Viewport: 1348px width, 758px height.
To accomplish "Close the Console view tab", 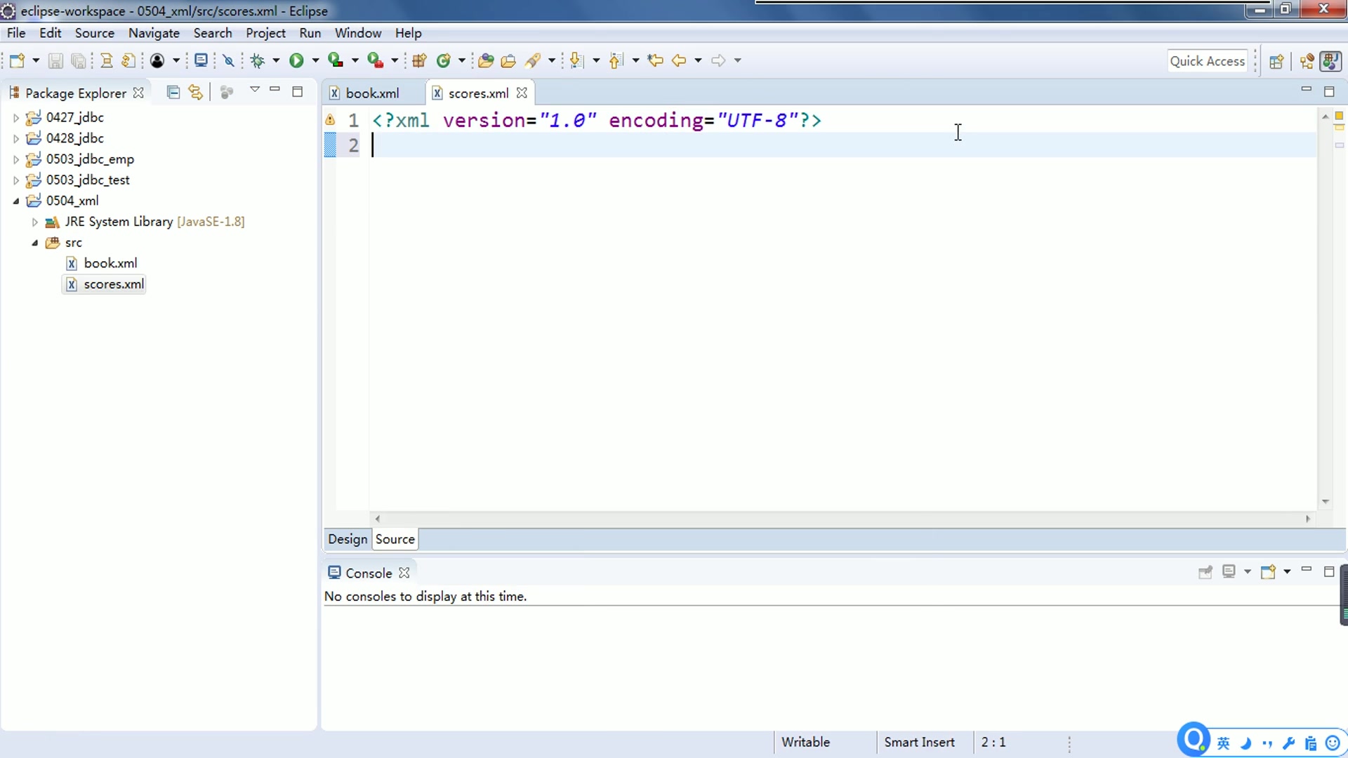I will [x=404, y=573].
